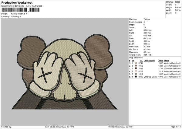Image resolution: width=182 pixels, height=129 pixels.
Task: Click the barcode at the top left
Action: pos(21,10)
